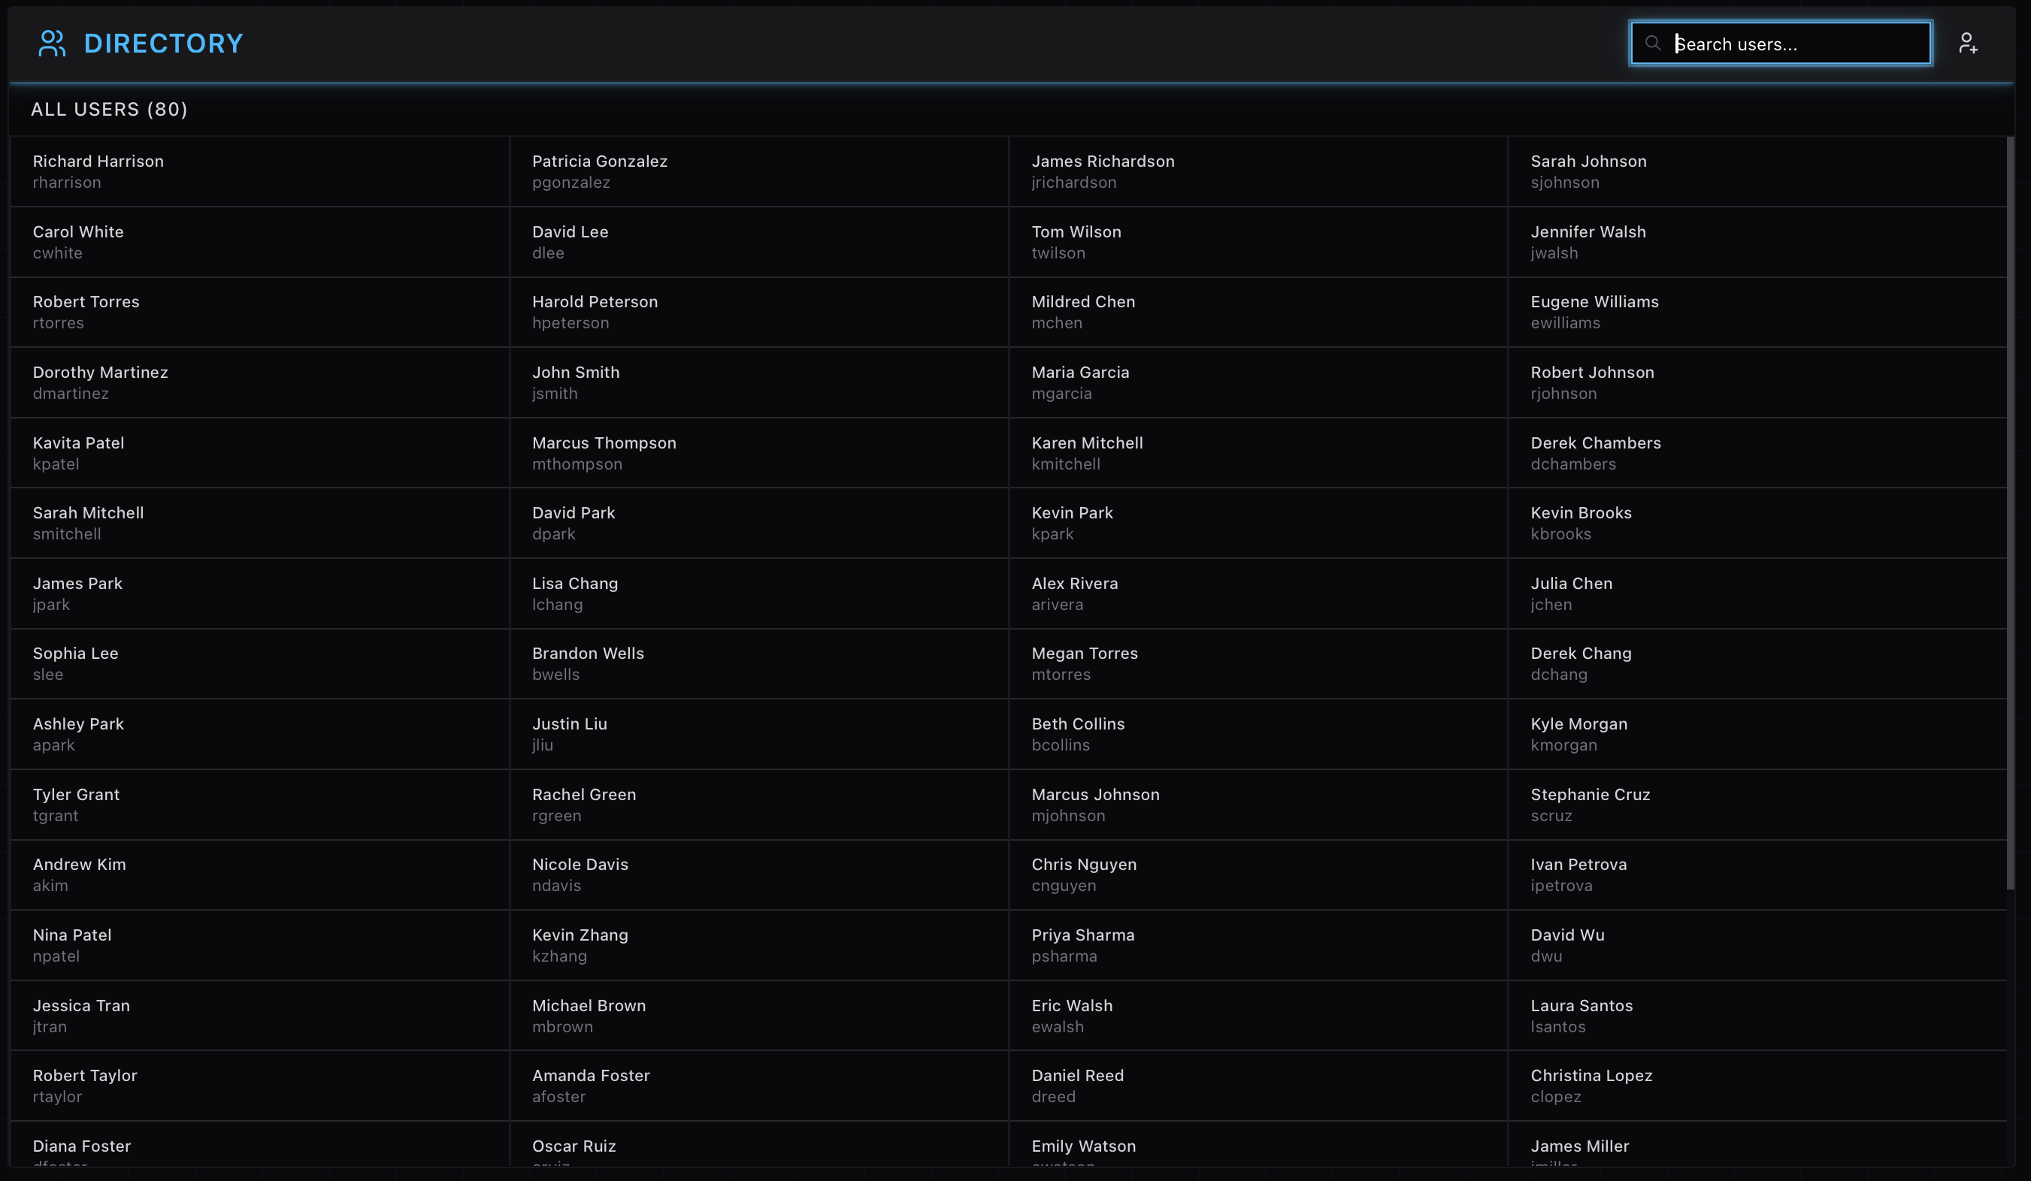Open Chris Nguyen's user card
Screen dimensions: 2031x1181
pyautogui.click(x=1258, y=875)
